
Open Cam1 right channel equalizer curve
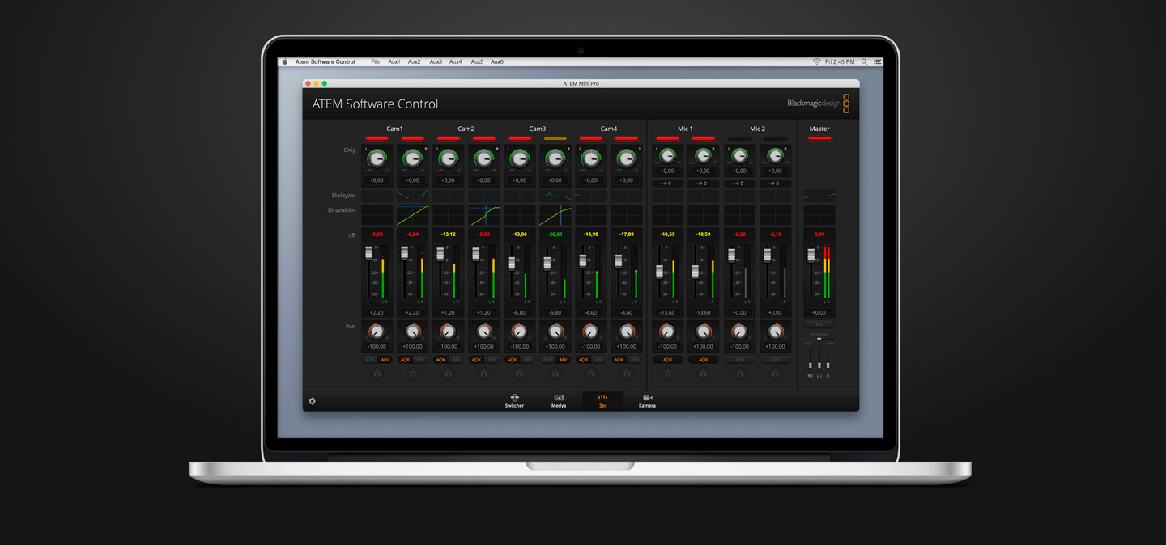(x=412, y=195)
